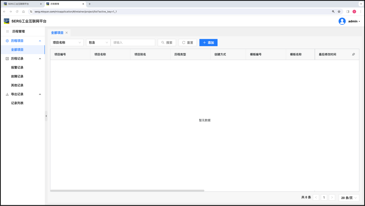The image size is (365, 206).
Task: Click the 请输入 search input field
Action: point(133,43)
